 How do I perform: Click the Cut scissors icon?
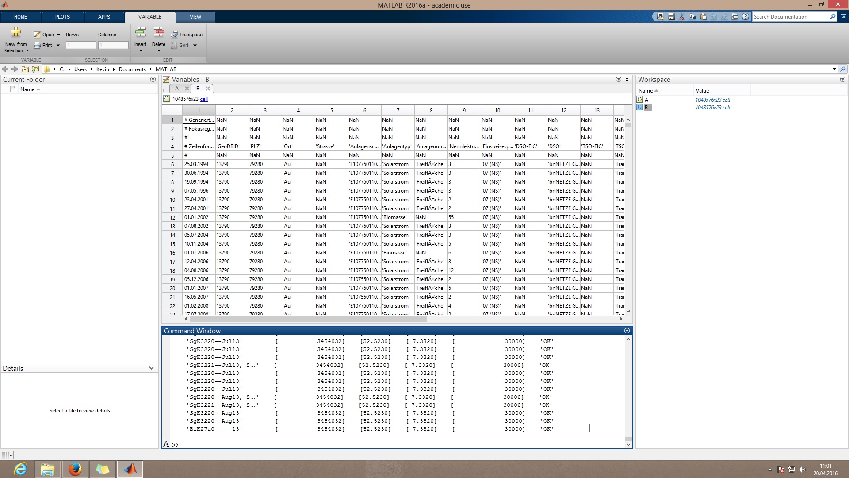pyautogui.click(x=682, y=17)
